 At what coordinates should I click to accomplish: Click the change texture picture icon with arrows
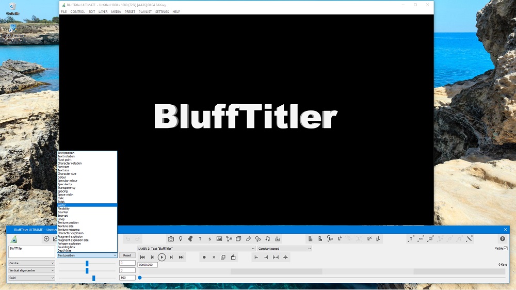(x=430, y=239)
